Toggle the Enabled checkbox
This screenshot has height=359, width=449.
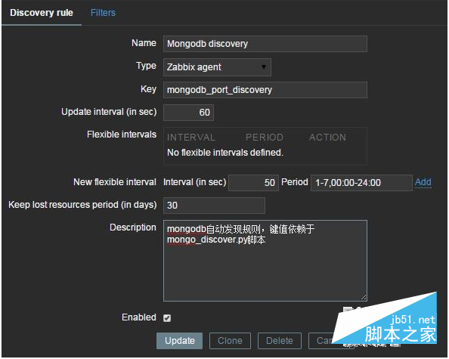pos(167,318)
